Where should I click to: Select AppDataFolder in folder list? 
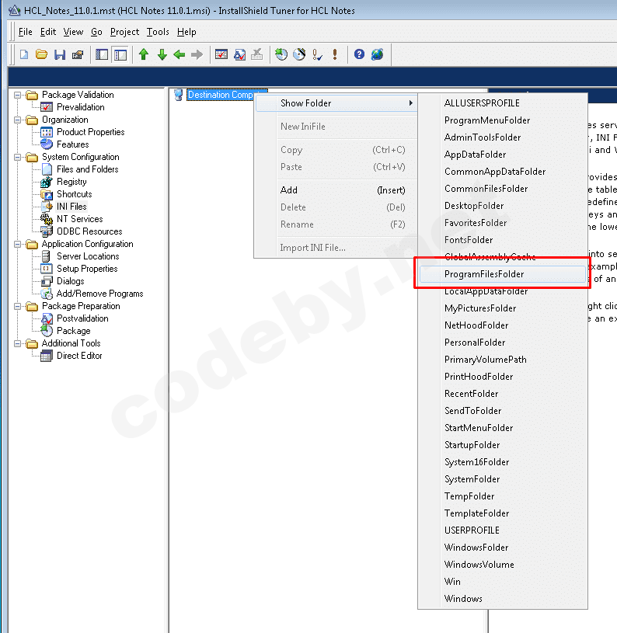point(475,155)
